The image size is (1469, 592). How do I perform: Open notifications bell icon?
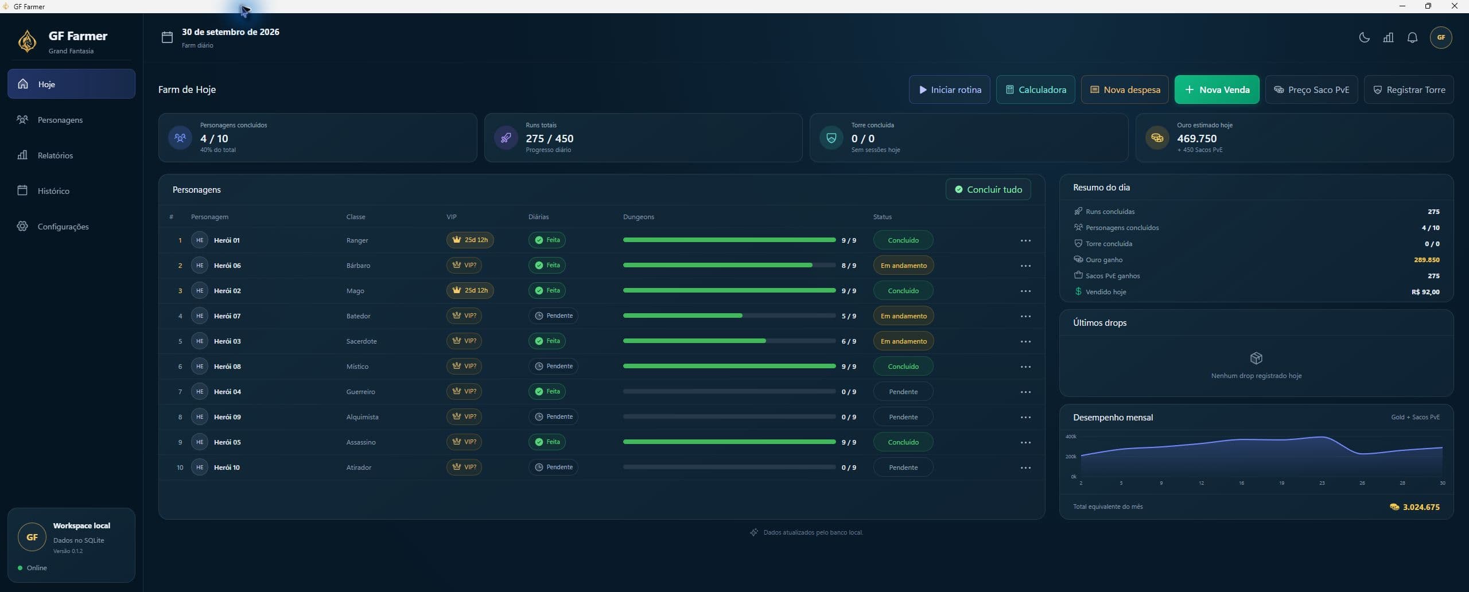[x=1412, y=38]
